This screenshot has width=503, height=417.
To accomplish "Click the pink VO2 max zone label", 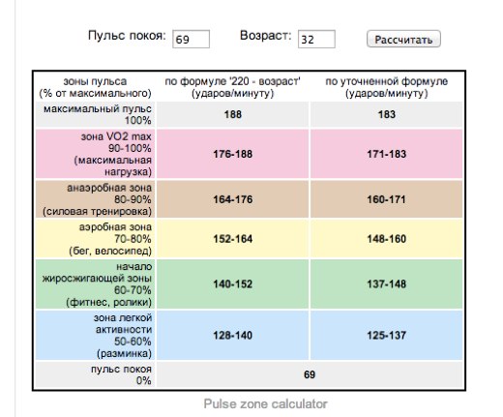I will pyautogui.click(x=95, y=154).
